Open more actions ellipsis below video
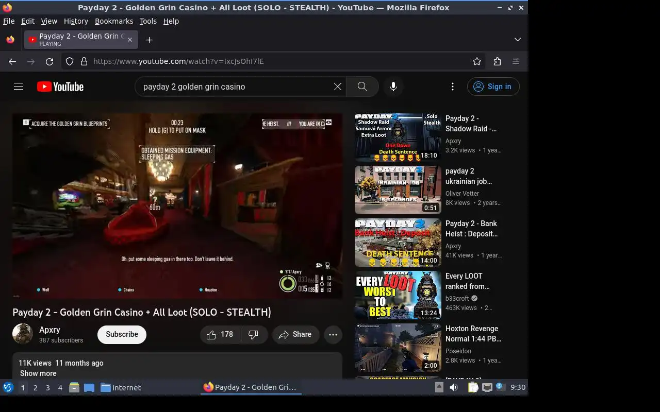Viewport: 660px width, 412px height. (333, 335)
